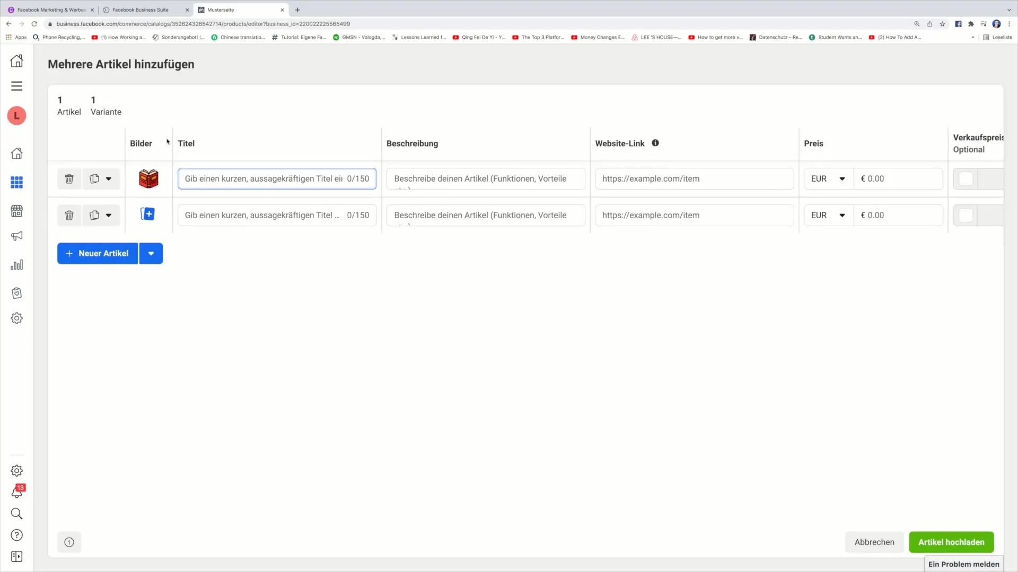
Task: Open EUR currency dropdown in second row
Action: point(828,215)
